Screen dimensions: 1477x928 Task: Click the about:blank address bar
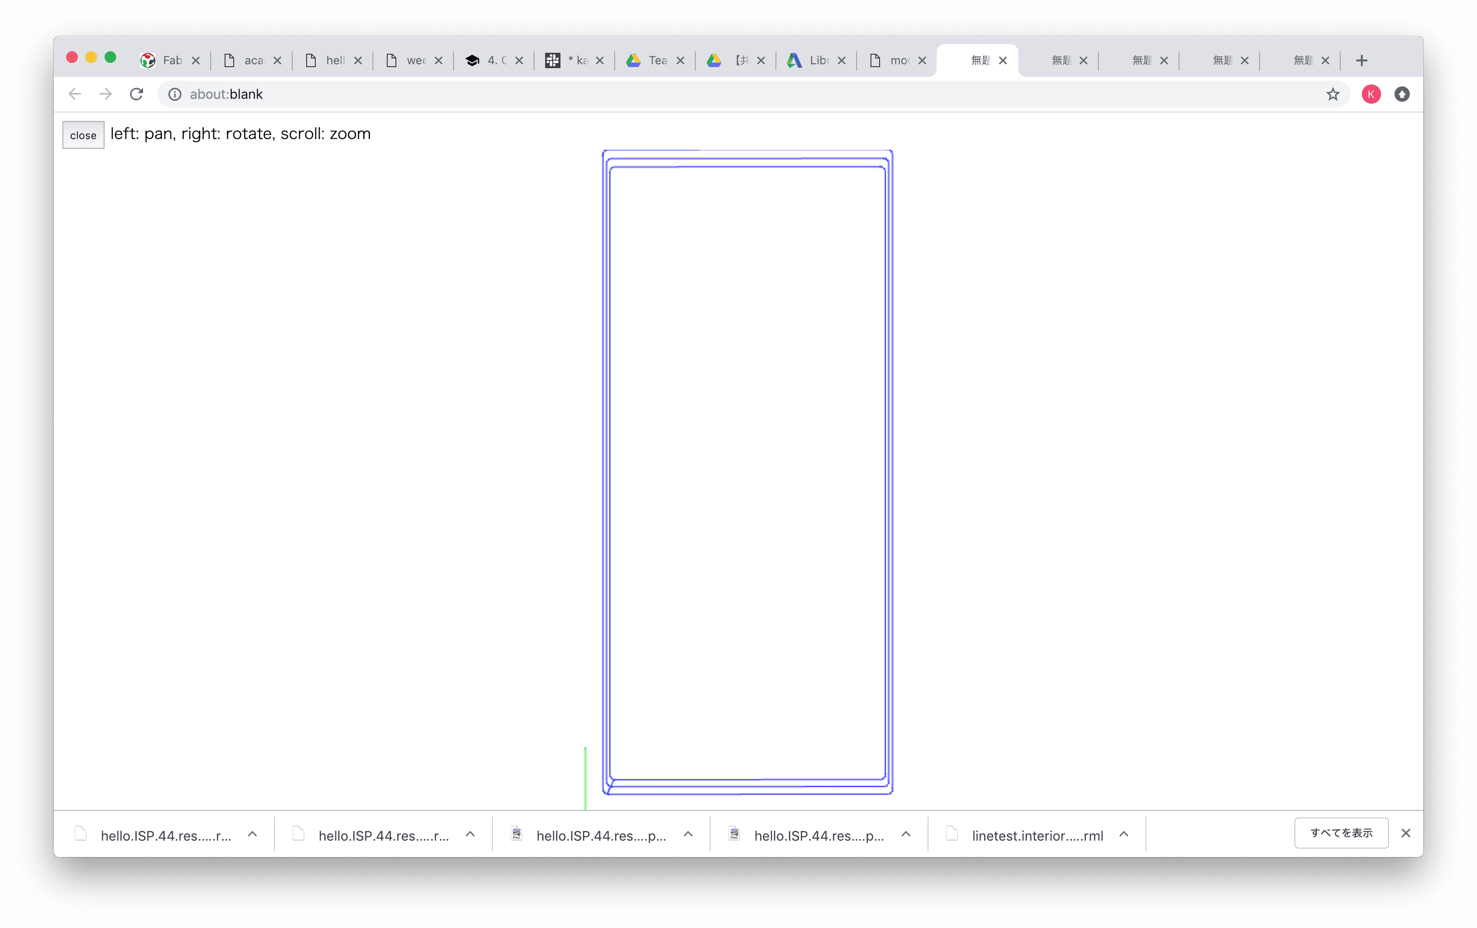point(736,94)
